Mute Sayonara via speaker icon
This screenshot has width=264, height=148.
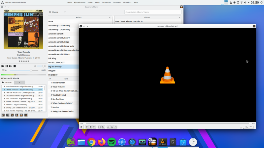coord(35,66)
